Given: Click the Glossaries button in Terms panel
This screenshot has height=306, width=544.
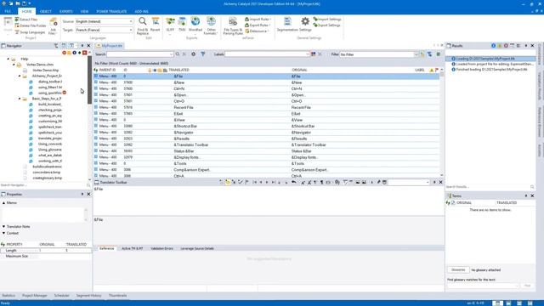Looking at the screenshot, I should click(458, 269).
